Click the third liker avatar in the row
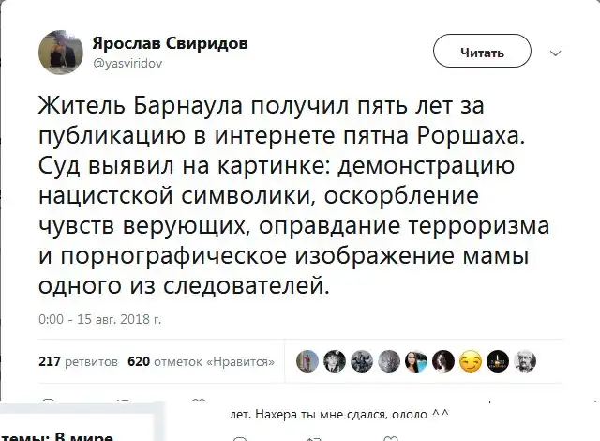The height and width of the screenshot is (441, 600). point(362,361)
